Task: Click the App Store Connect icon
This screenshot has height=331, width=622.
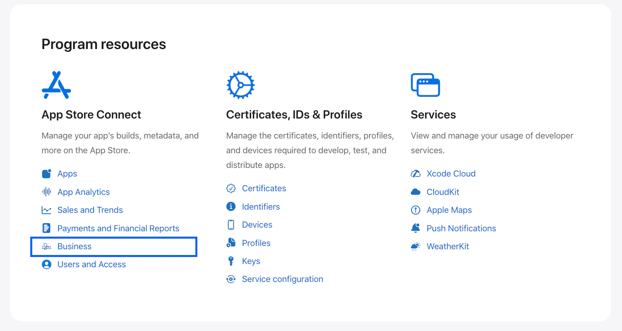Action: click(x=56, y=85)
